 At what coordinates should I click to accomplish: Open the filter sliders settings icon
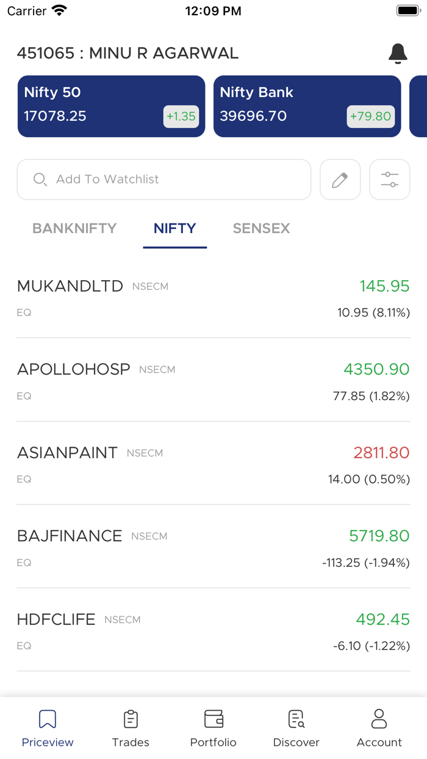(389, 179)
